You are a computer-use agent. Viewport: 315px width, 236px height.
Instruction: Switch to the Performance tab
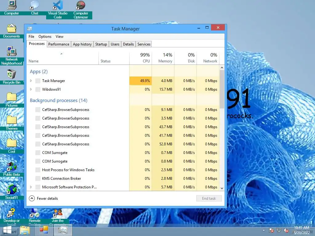coord(59,44)
